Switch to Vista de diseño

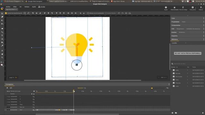[x=174, y=8]
